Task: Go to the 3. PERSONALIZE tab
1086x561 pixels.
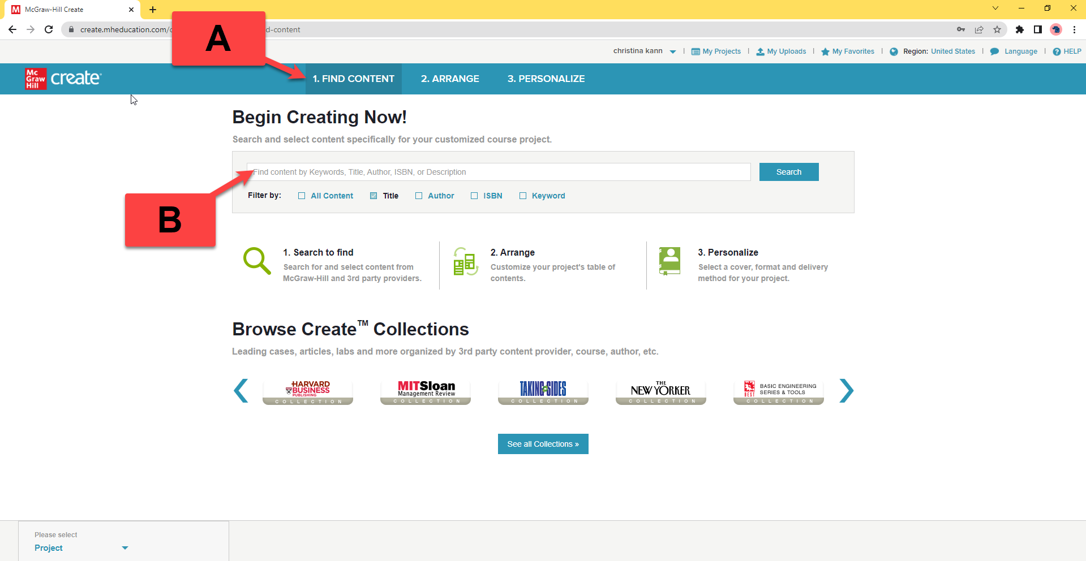Action: pyautogui.click(x=546, y=79)
